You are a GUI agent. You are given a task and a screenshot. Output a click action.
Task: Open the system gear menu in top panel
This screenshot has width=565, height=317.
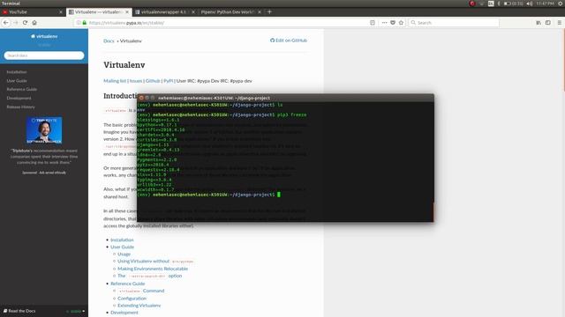click(x=561, y=4)
